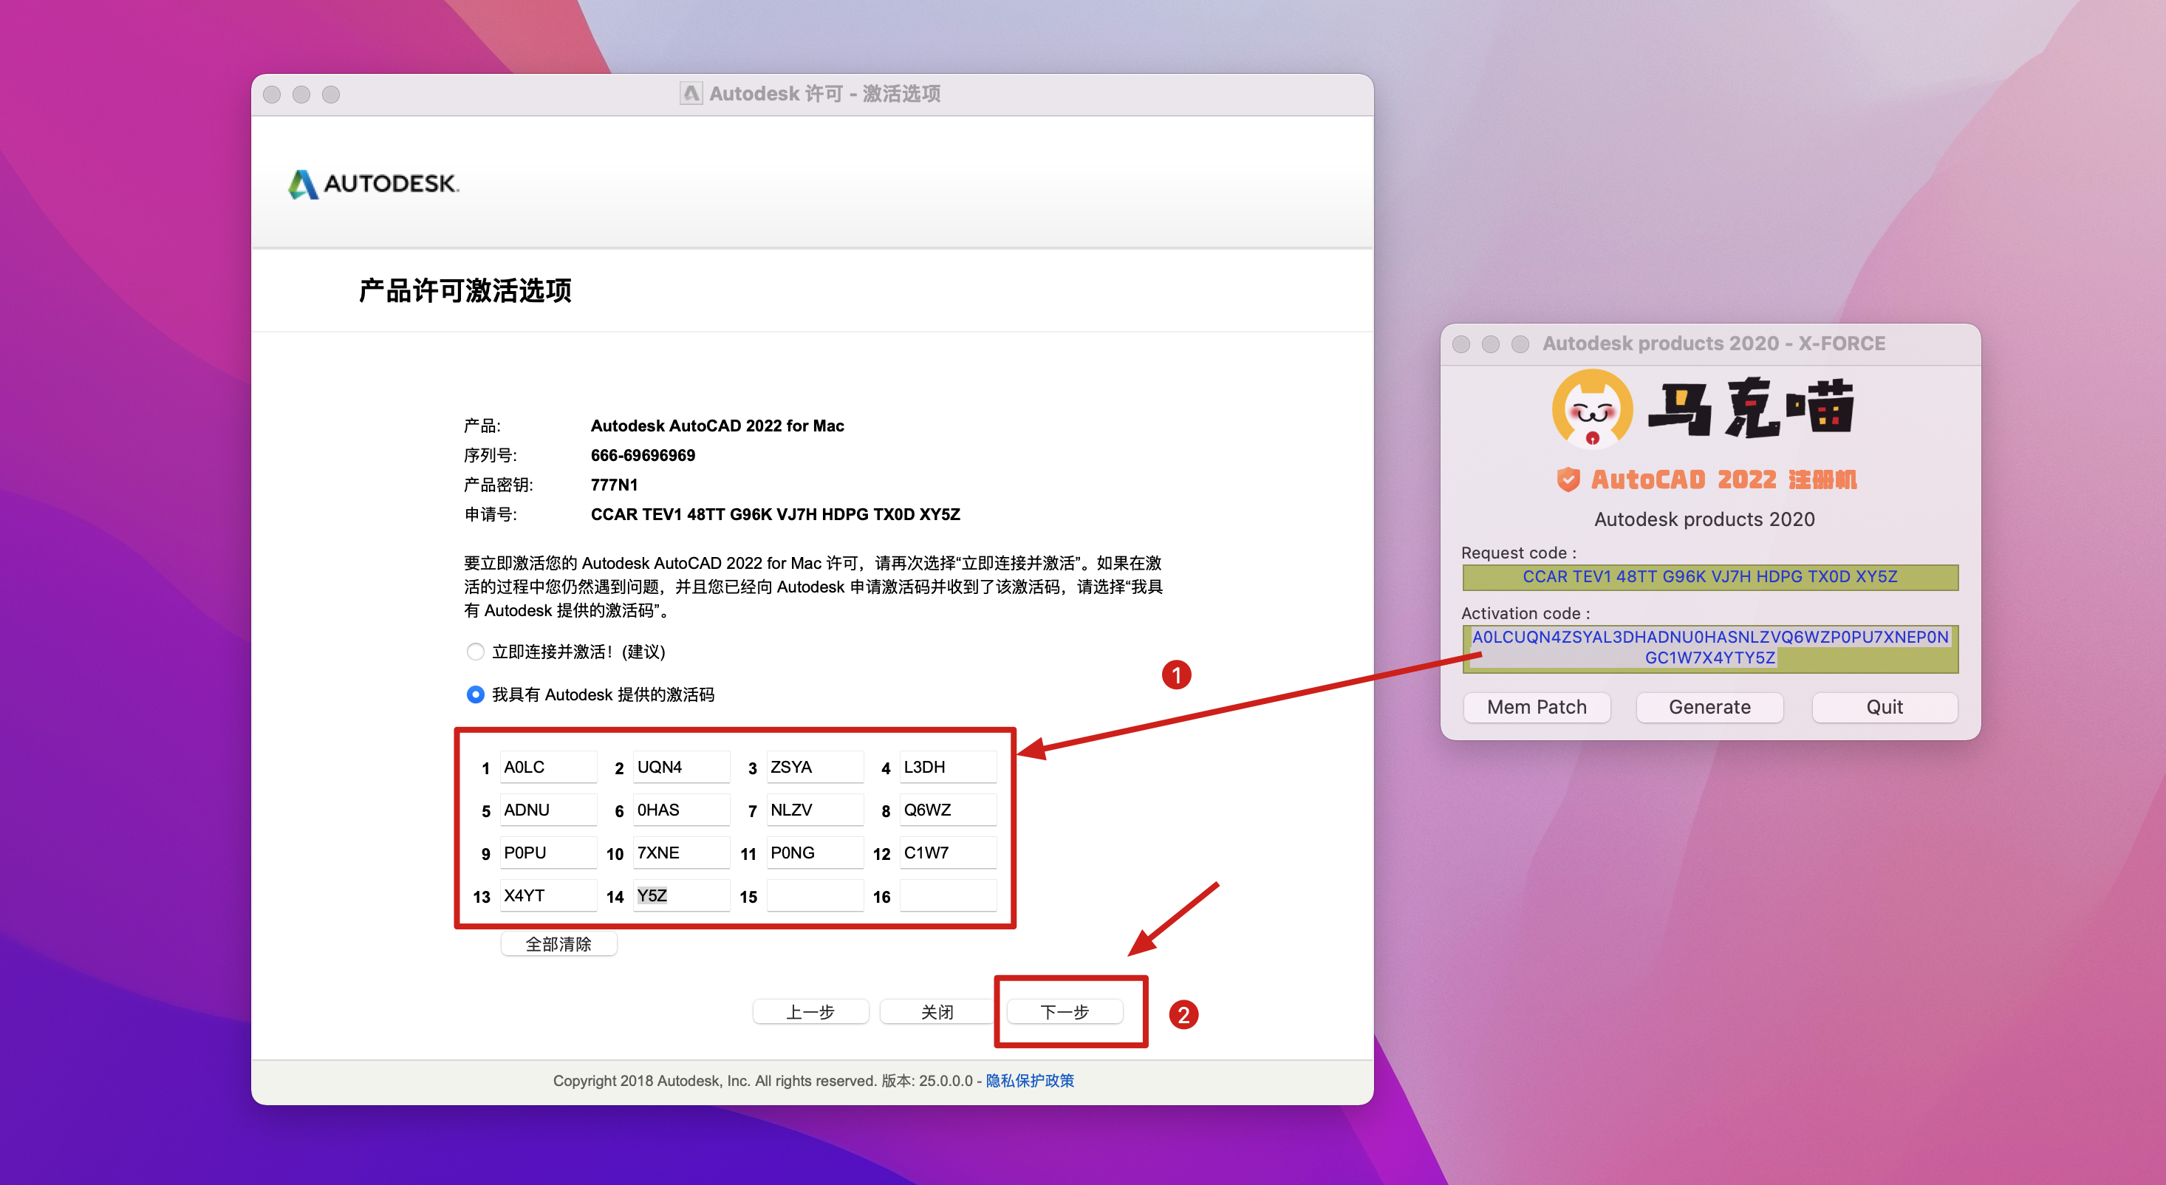Close the X-FORCE keygen window
Image resolution: width=2166 pixels, height=1185 pixels.
coord(1460,344)
